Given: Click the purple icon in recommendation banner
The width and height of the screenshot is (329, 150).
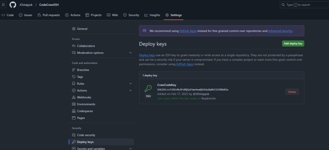Looking at the screenshot, I should [x=144, y=31].
